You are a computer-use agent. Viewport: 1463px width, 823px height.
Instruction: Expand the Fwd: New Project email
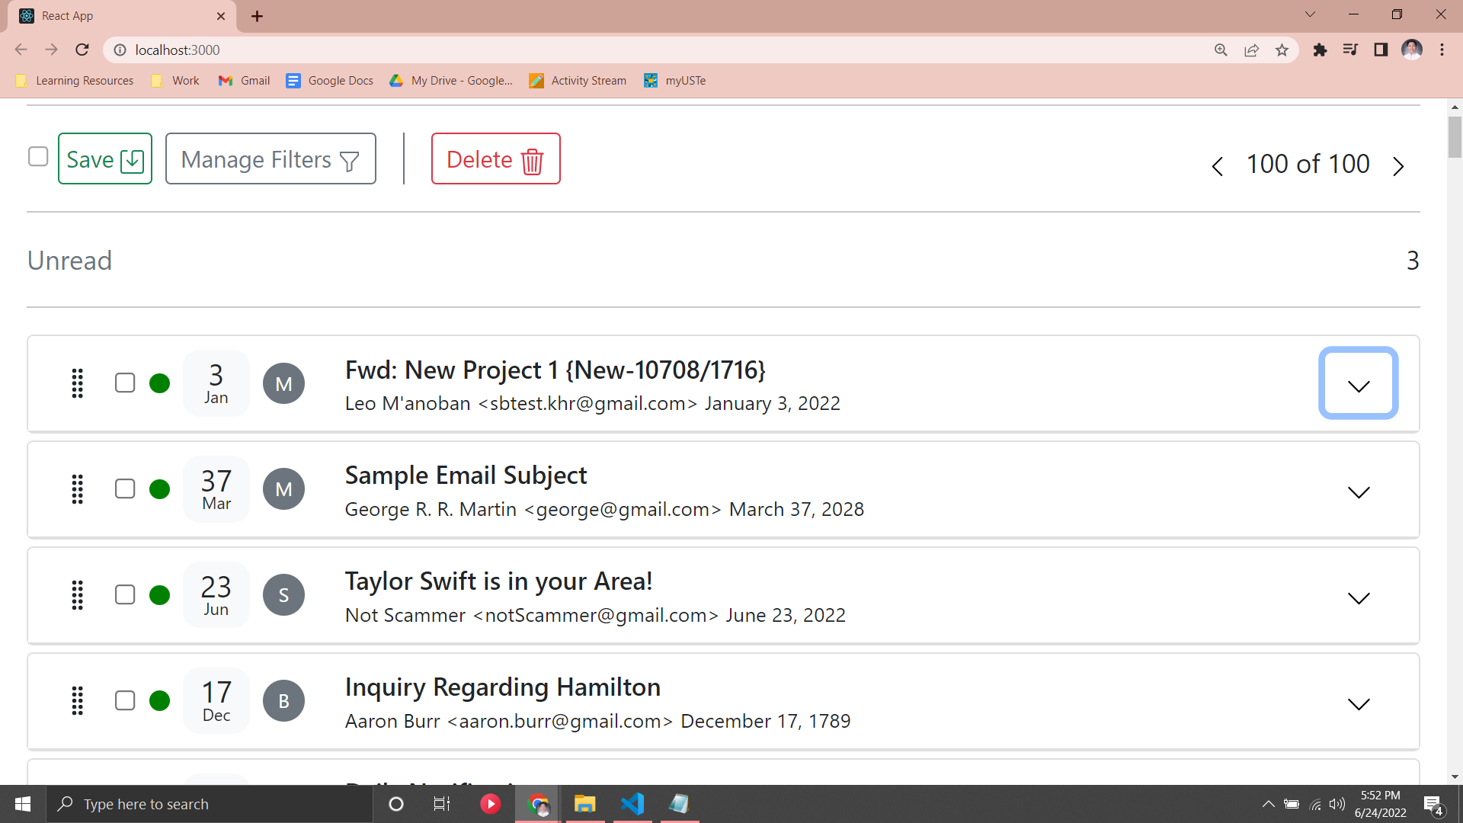pyautogui.click(x=1358, y=384)
